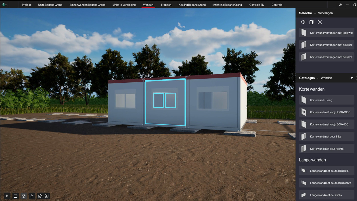This screenshot has height=201, width=357.
Task: Toggle the 3D cube view icon
Action: coord(23,196)
